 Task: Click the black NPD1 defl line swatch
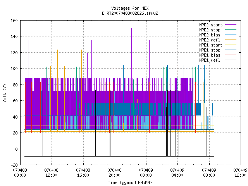click(231, 60)
